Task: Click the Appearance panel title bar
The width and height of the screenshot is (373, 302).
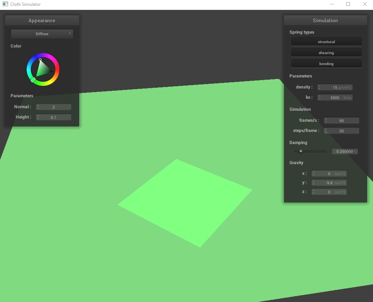Action: (x=42, y=20)
